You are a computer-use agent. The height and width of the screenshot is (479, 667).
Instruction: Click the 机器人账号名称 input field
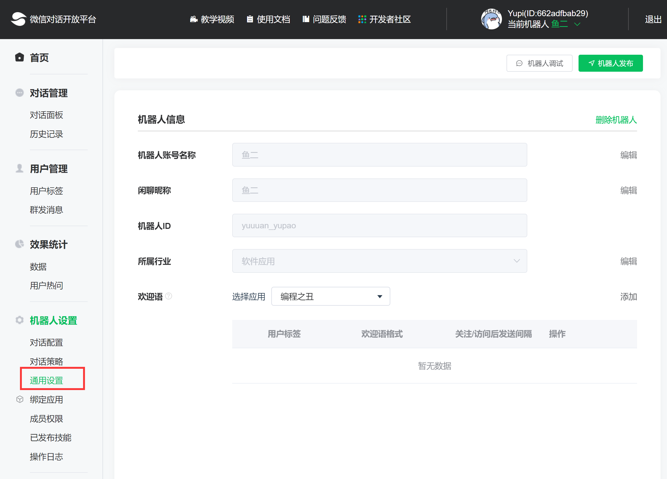(379, 155)
